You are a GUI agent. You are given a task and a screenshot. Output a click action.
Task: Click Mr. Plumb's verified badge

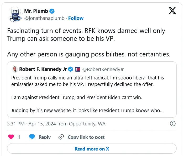pos(52,11)
